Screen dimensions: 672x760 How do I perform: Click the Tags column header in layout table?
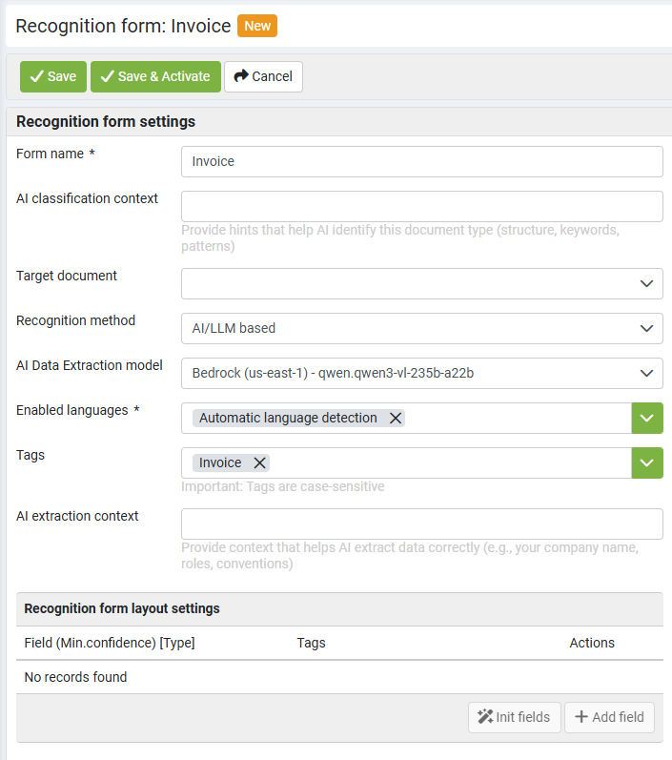(311, 643)
